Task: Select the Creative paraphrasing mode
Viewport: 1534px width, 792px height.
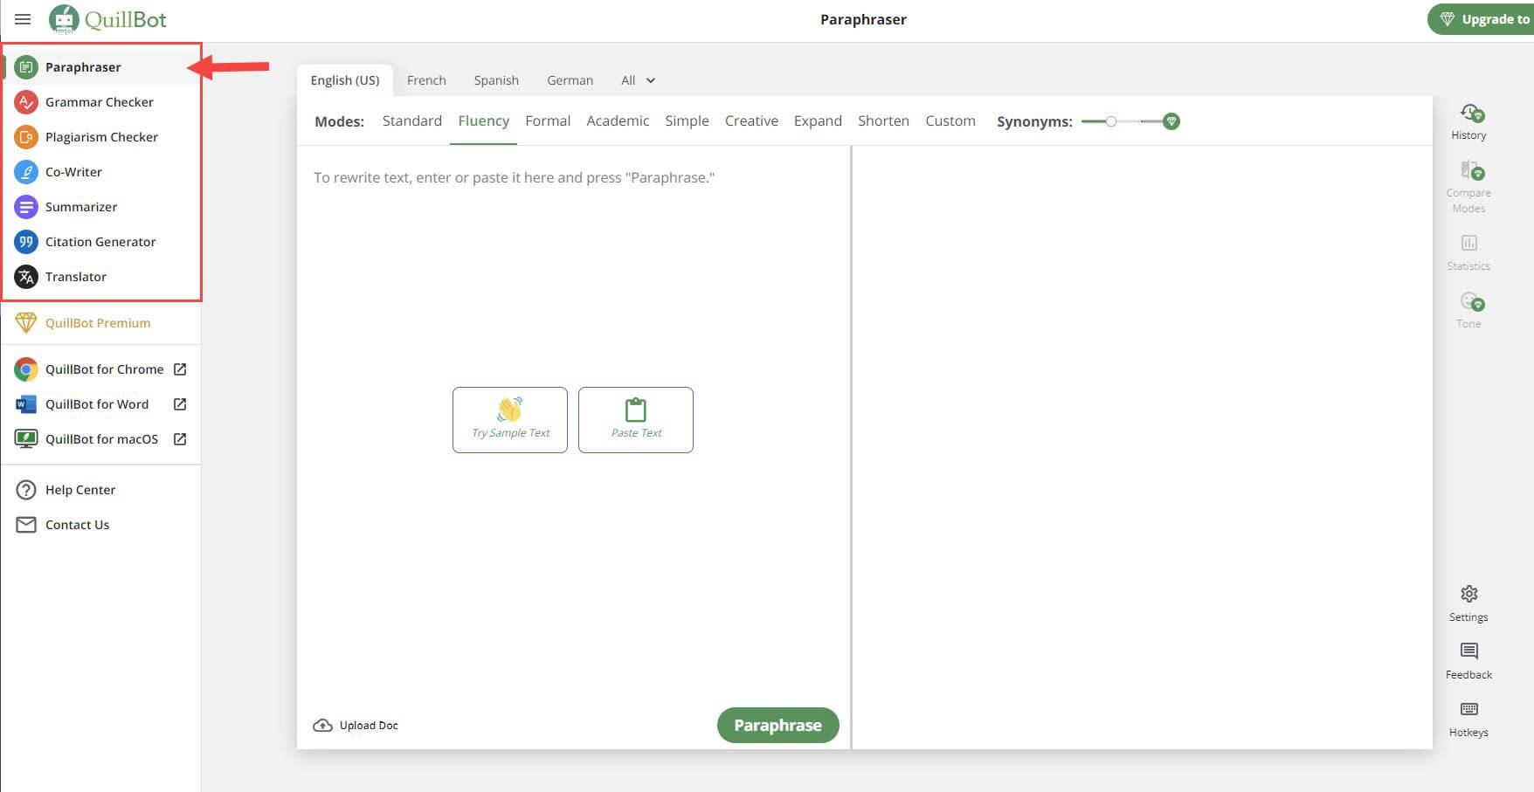Action: tap(751, 121)
